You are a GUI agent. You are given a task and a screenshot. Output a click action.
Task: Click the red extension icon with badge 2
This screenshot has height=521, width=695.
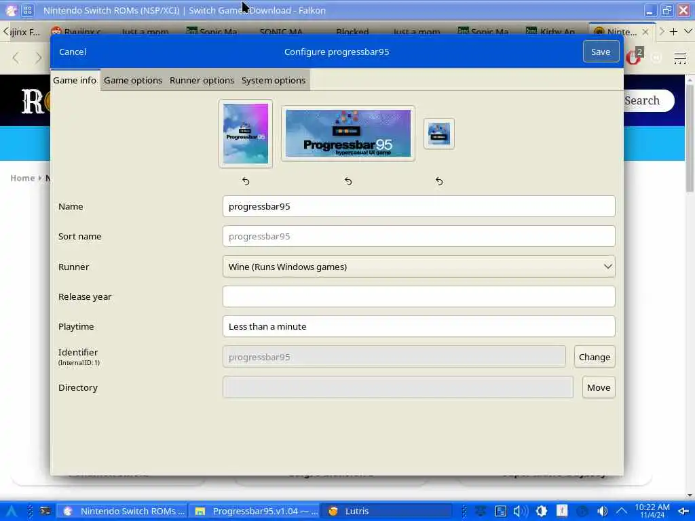[634, 57]
